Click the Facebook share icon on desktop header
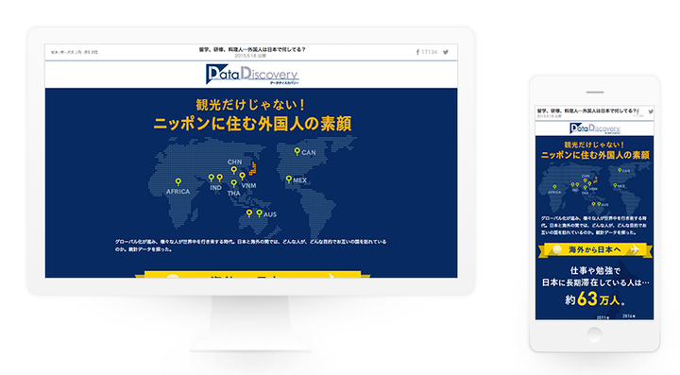This screenshot has width=680, height=375. 417,52
